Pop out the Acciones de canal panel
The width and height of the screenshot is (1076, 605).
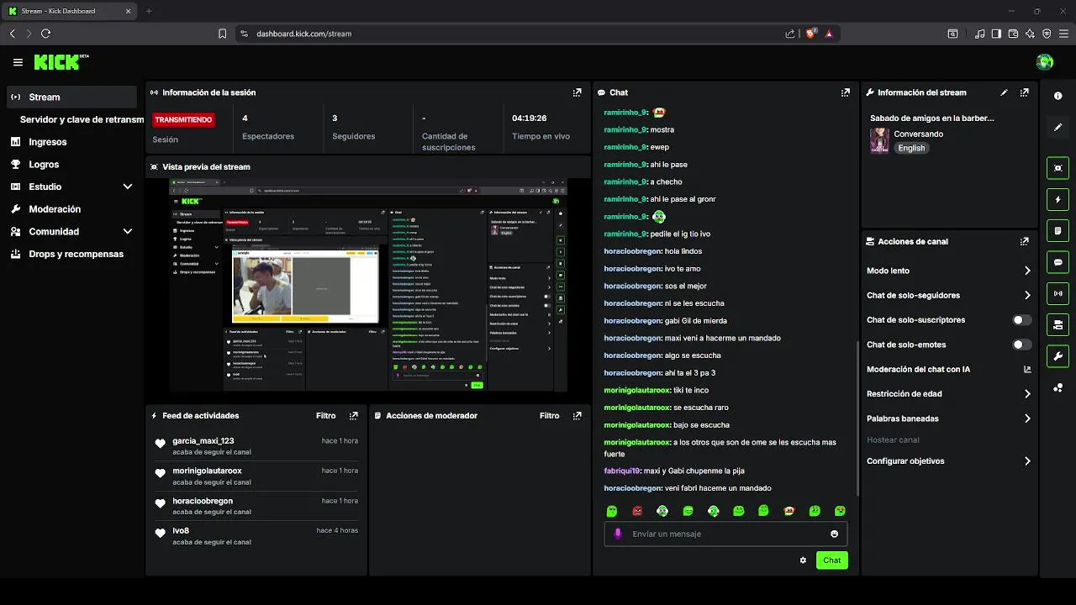coord(1024,241)
